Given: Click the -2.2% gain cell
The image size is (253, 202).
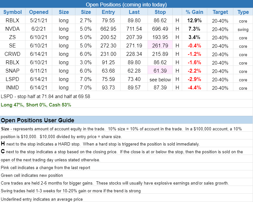Looking at the screenshot, I should tap(194, 71).
